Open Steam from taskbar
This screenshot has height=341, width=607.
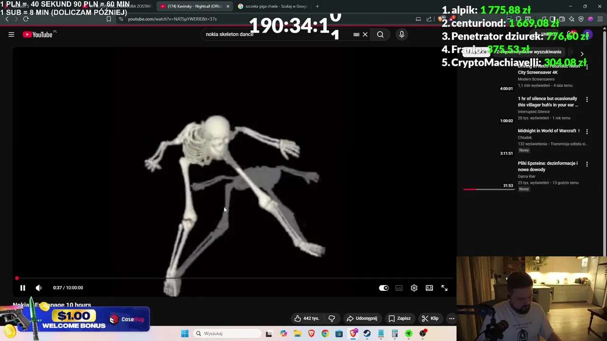coord(367,333)
